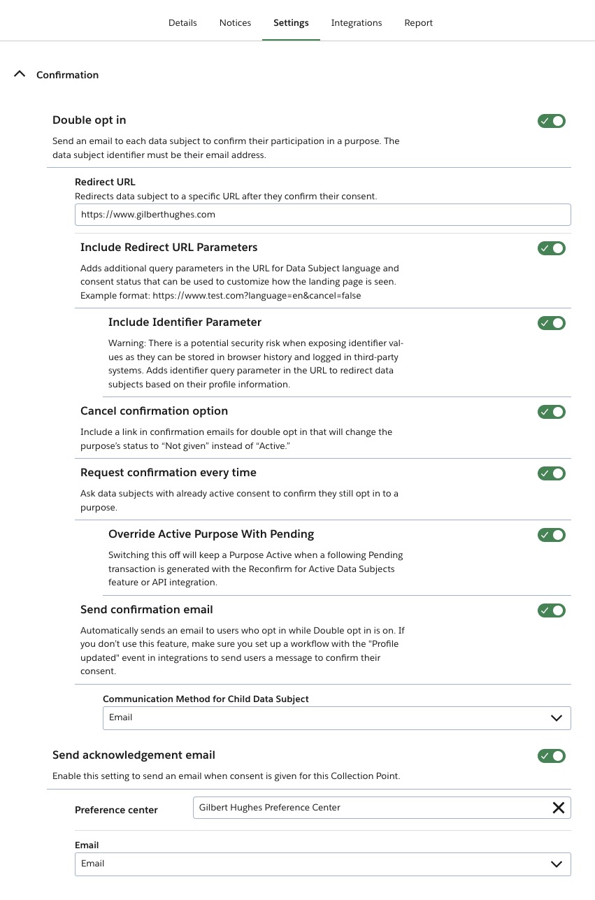Image resolution: width=595 pixels, height=900 pixels.
Task: Click the Gilbert Hughes Preference Center field
Action: [x=382, y=808]
